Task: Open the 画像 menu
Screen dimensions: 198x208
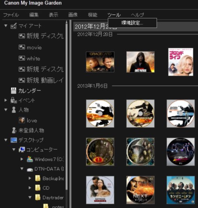Action: point(73,15)
